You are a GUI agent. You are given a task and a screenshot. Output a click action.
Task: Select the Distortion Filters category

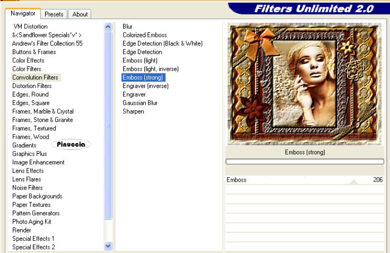(32, 86)
